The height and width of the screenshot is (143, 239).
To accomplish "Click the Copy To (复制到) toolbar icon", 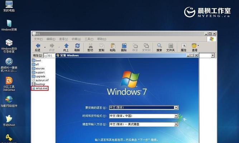I will click(x=146, y=47).
